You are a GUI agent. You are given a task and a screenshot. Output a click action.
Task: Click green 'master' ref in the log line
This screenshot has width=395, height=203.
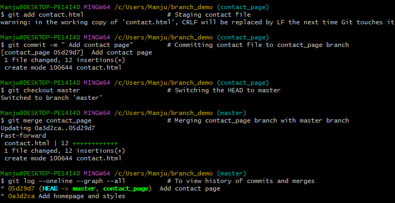84,188
